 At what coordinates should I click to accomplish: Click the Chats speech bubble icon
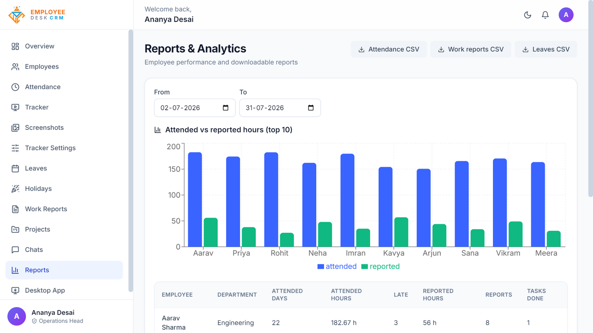click(15, 250)
